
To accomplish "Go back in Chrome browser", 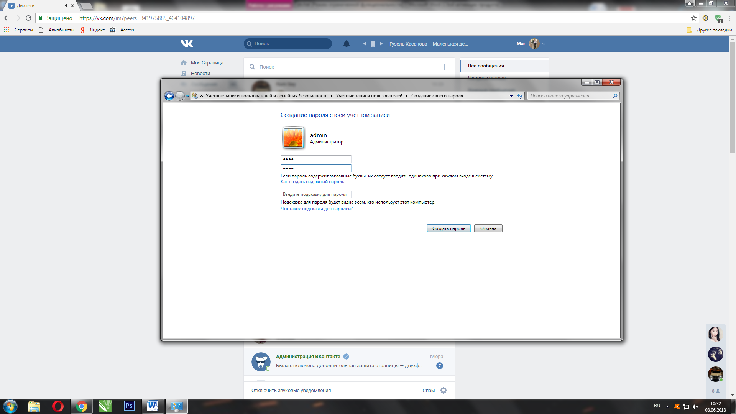I will pos(7,18).
